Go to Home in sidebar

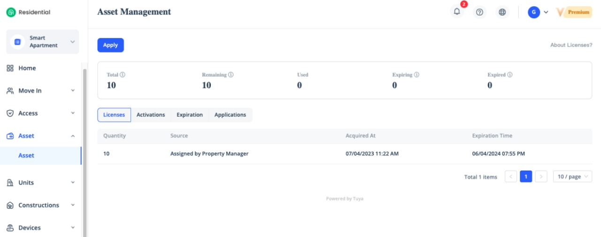point(27,68)
